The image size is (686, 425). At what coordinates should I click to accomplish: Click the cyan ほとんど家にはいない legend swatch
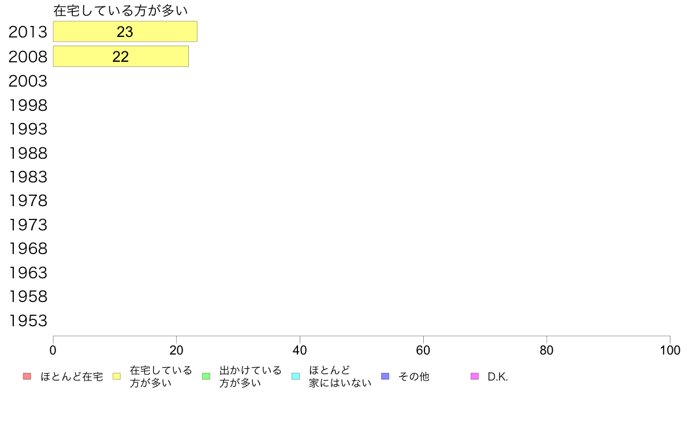(x=296, y=376)
